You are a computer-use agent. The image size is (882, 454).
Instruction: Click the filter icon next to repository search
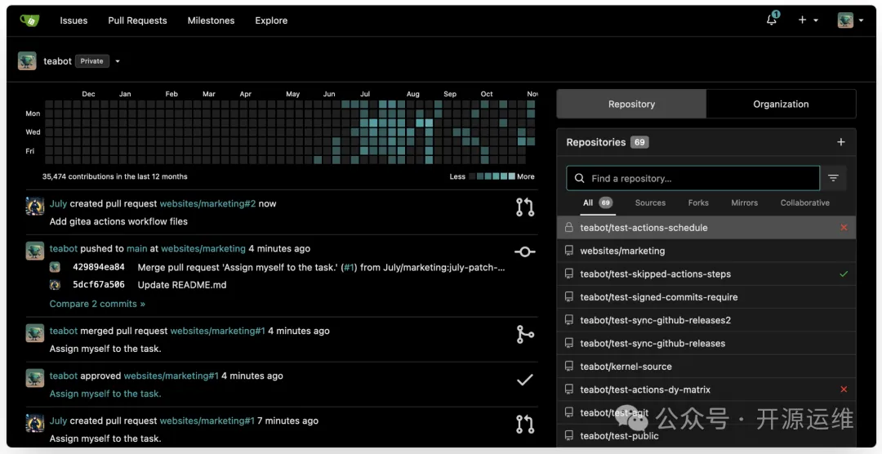point(833,178)
